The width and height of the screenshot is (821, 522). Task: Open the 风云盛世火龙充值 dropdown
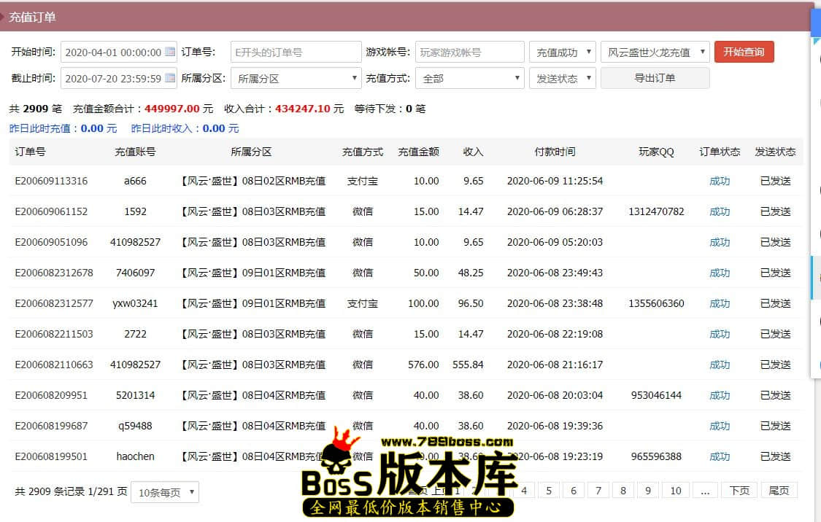(x=655, y=52)
